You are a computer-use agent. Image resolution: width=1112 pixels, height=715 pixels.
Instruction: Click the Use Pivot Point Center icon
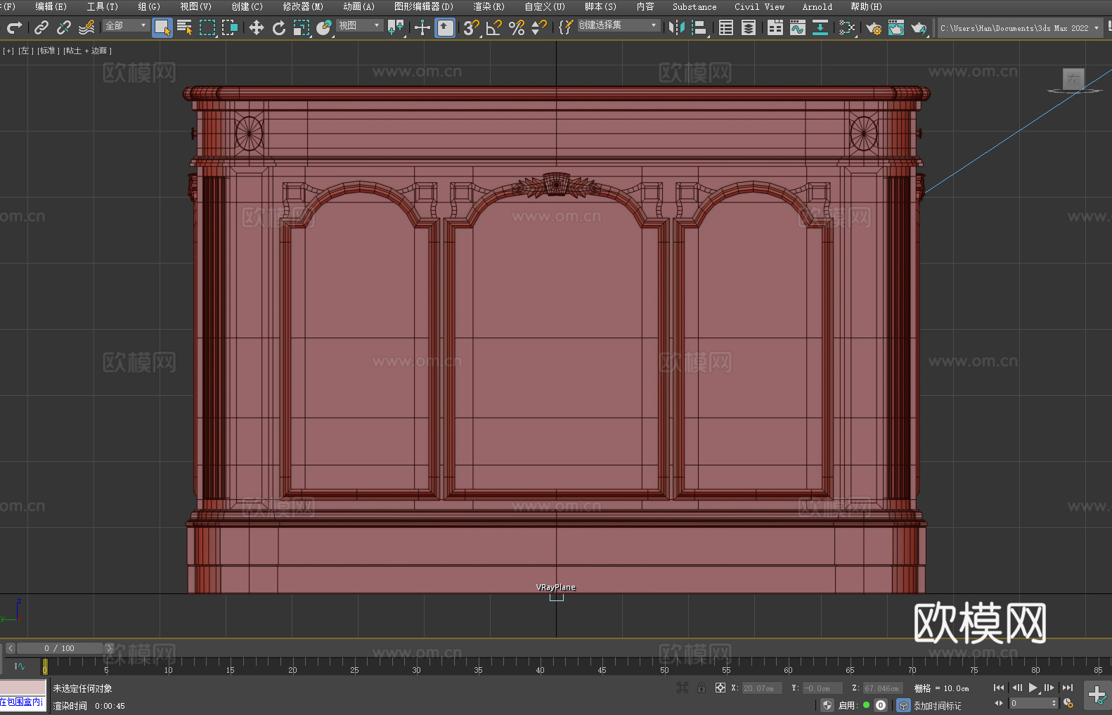pos(396,27)
